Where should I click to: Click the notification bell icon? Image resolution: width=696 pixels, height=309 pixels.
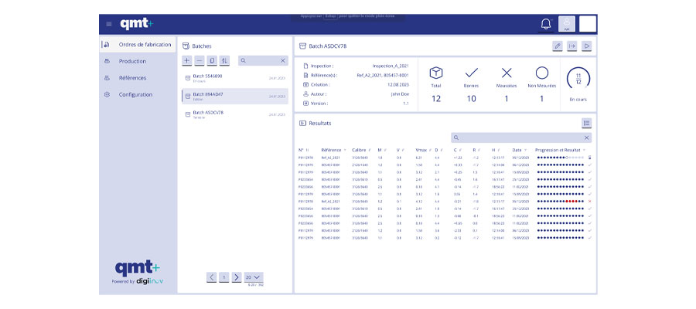click(x=545, y=24)
